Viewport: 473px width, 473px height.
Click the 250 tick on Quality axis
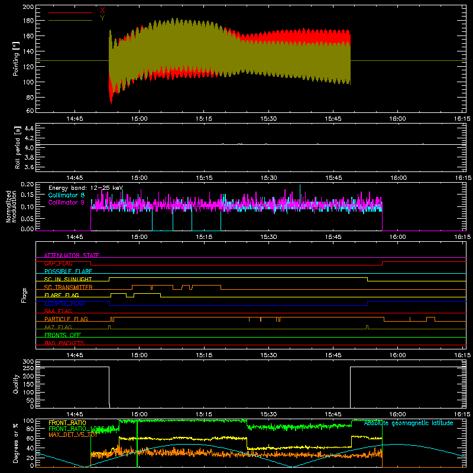[x=28, y=368]
